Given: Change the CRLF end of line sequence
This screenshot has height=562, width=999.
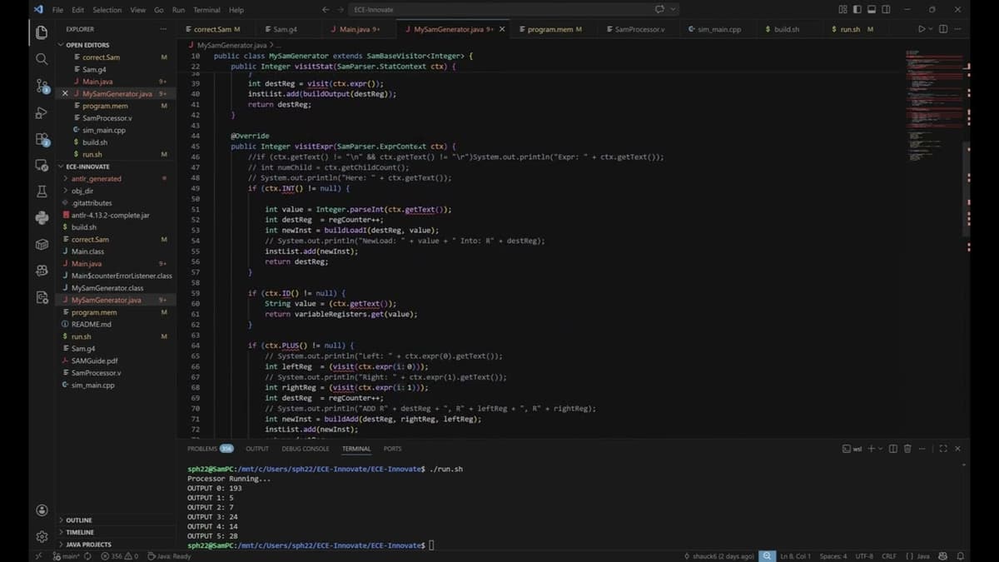Looking at the screenshot, I should point(888,555).
